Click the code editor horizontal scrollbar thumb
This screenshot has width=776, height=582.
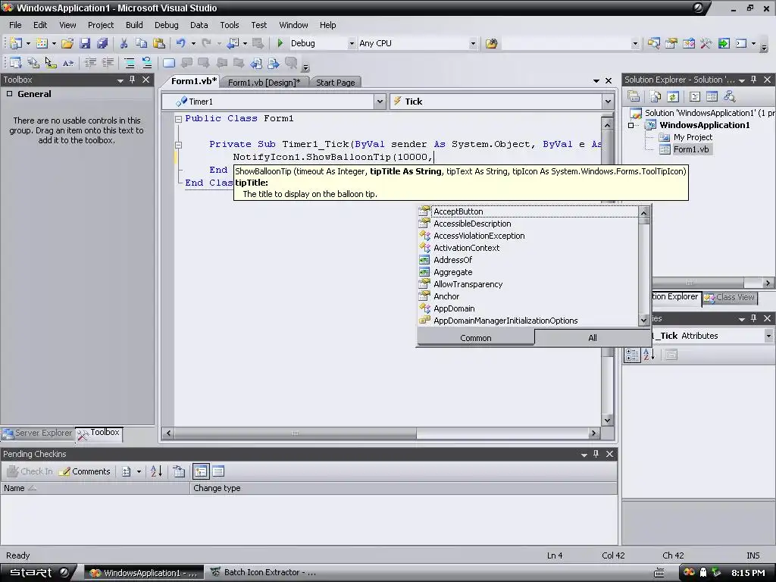coord(295,433)
